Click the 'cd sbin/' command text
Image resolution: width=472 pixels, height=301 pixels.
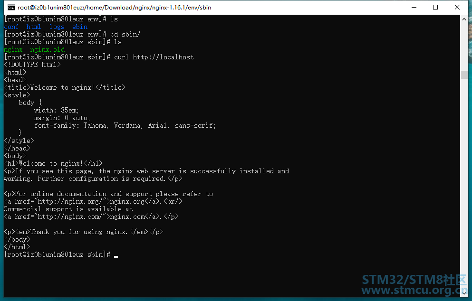[x=125, y=34]
